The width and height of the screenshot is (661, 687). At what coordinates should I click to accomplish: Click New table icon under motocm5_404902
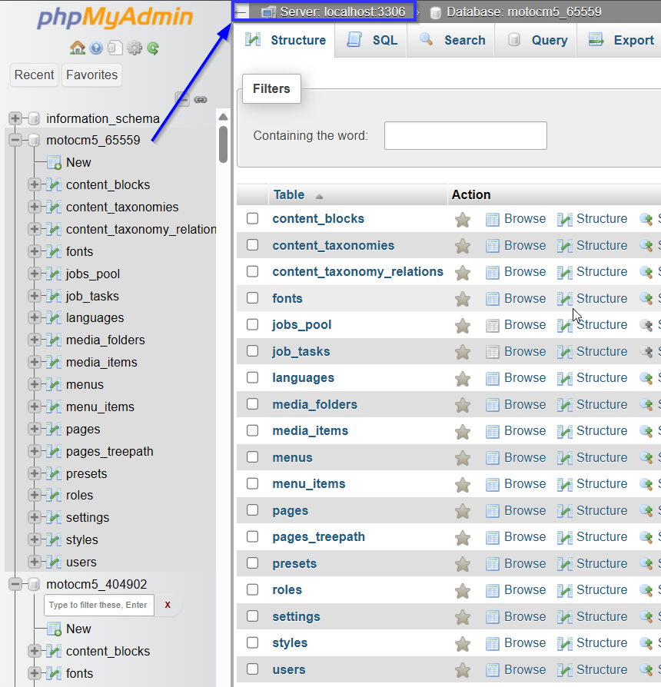click(x=54, y=629)
